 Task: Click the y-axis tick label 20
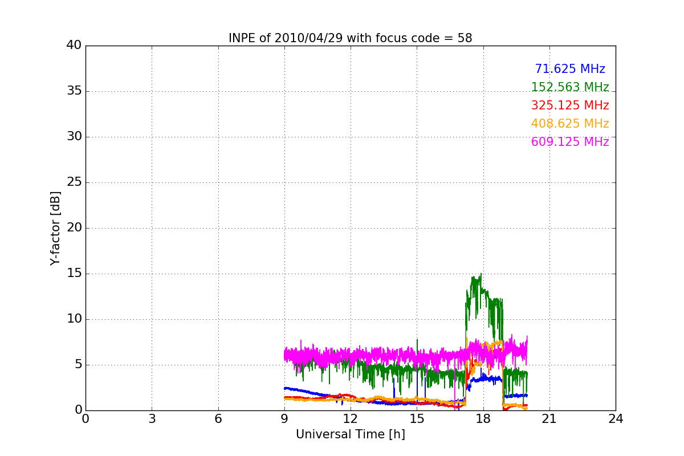coord(74,228)
